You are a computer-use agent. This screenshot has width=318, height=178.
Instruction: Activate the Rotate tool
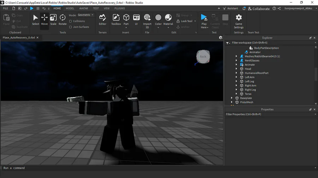pyautogui.click(x=63, y=20)
